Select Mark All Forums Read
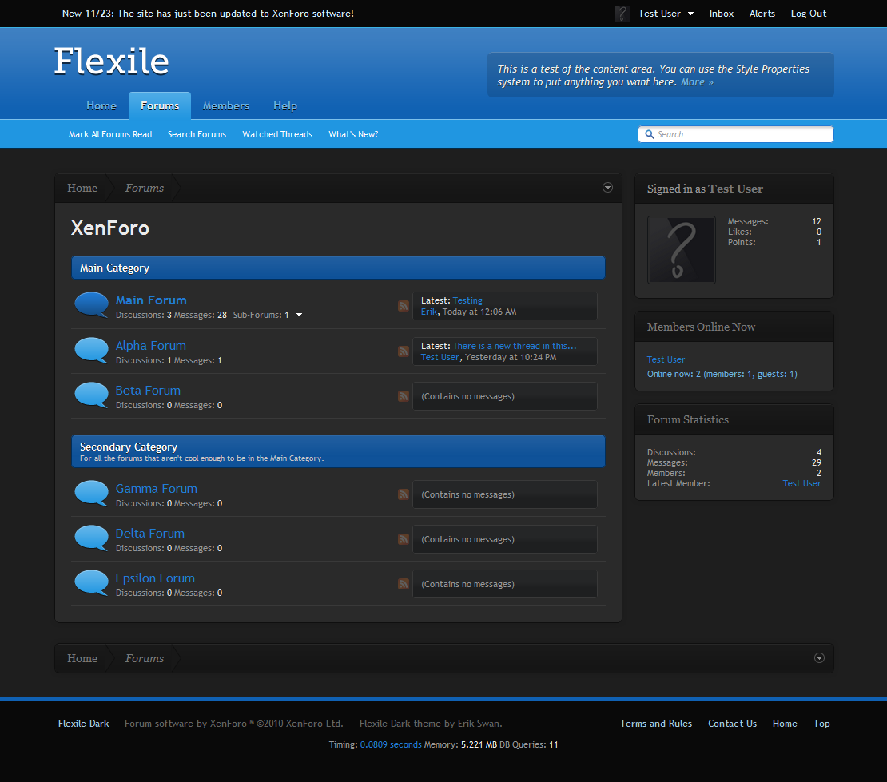Screen dimensions: 887x782 point(109,134)
